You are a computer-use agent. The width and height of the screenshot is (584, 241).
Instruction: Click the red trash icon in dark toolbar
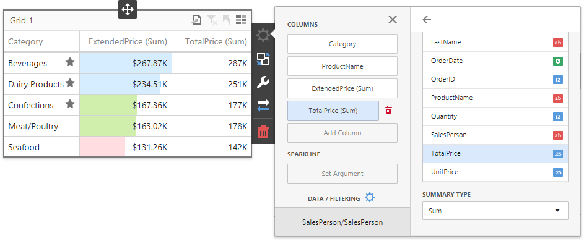[263, 132]
